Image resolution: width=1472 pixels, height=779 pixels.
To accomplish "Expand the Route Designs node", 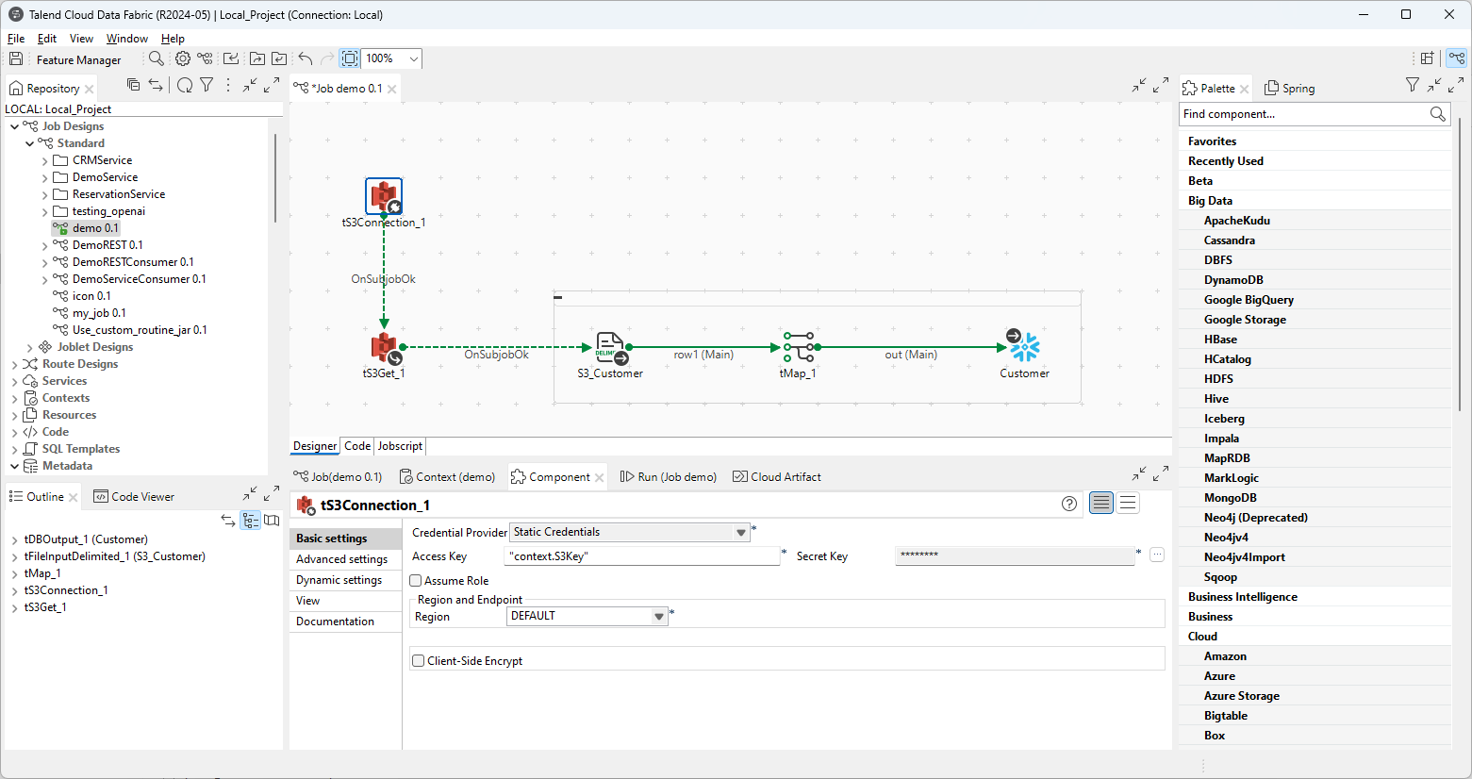I will tap(14, 365).
